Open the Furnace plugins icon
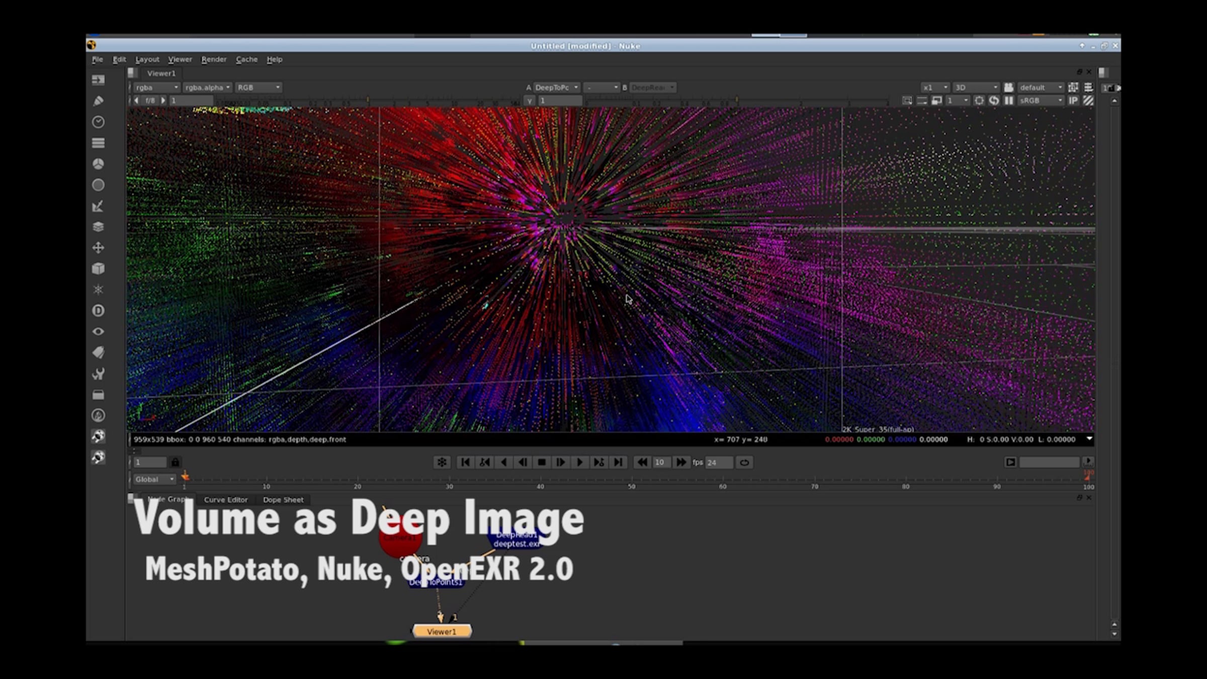The width and height of the screenshot is (1207, 679). pyautogui.click(x=98, y=415)
